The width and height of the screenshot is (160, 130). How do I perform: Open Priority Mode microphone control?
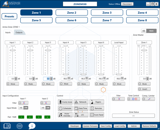[65, 102]
